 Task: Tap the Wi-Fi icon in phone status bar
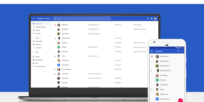pyautogui.click(x=176, y=48)
